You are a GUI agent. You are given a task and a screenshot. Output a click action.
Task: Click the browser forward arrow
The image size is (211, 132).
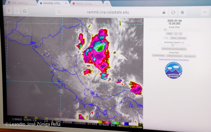pos(17,11)
